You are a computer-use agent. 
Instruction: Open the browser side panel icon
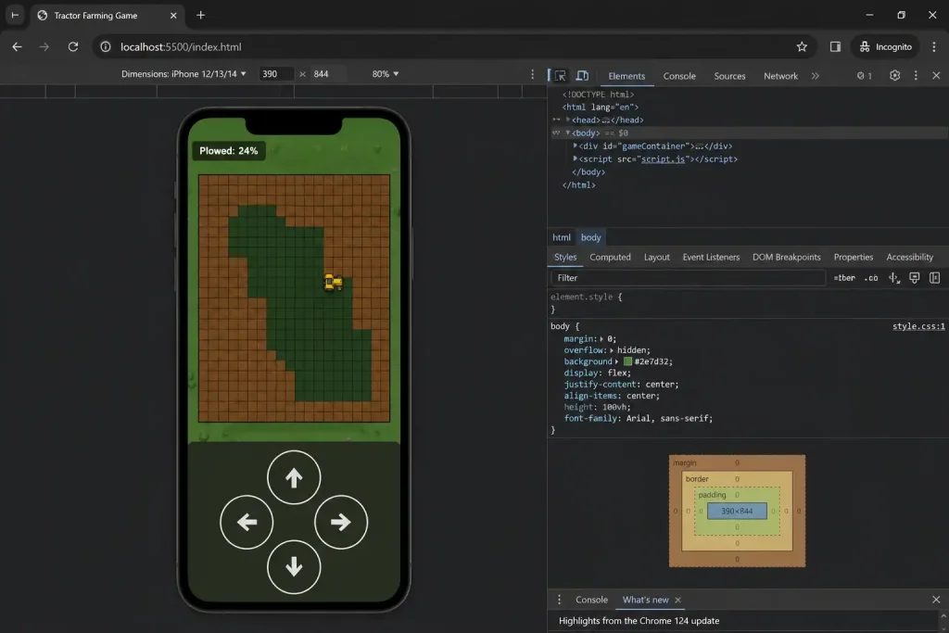pyautogui.click(x=835, y=46)
